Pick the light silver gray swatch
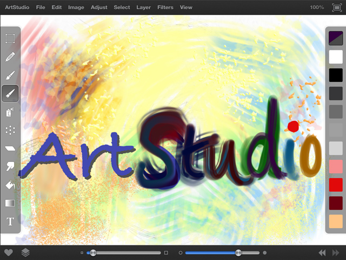The height and width of the screenshot is (260, 346). click(x=336, y=148)
